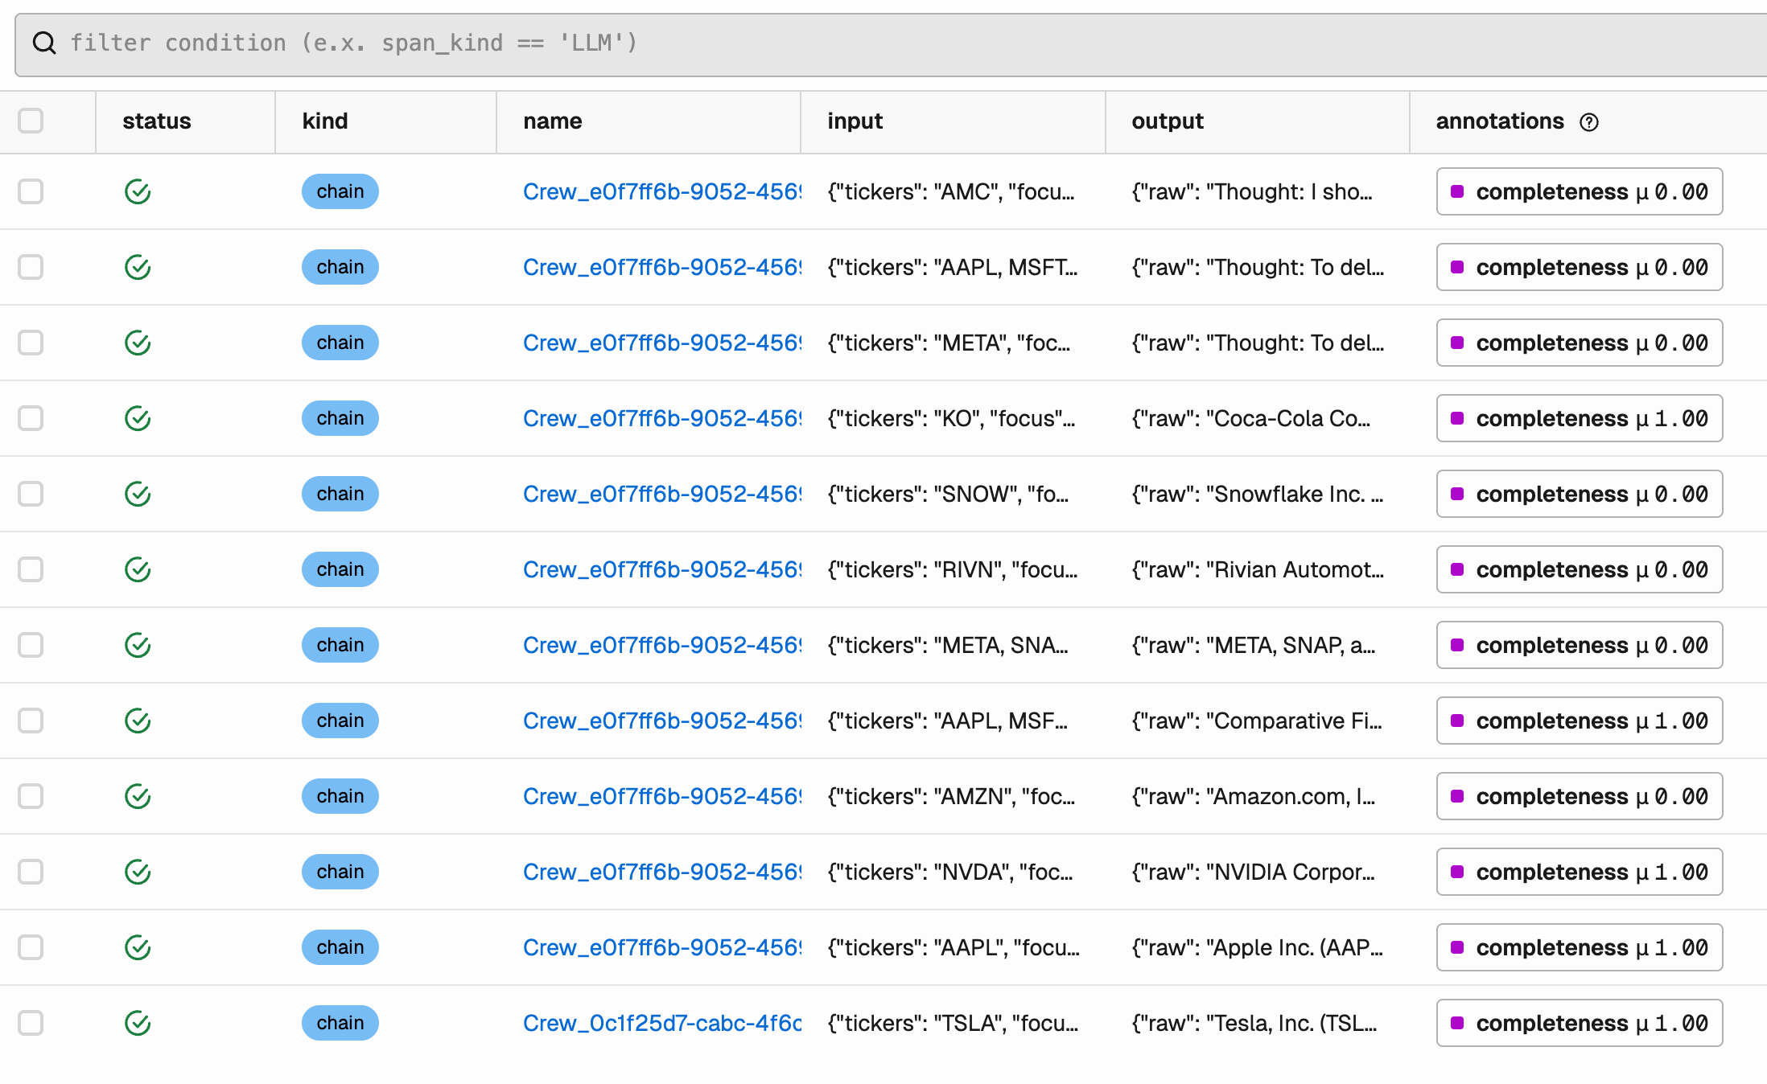
Task: Click the chain kind badge in SNOW row
Action: (x=340, y=495)
